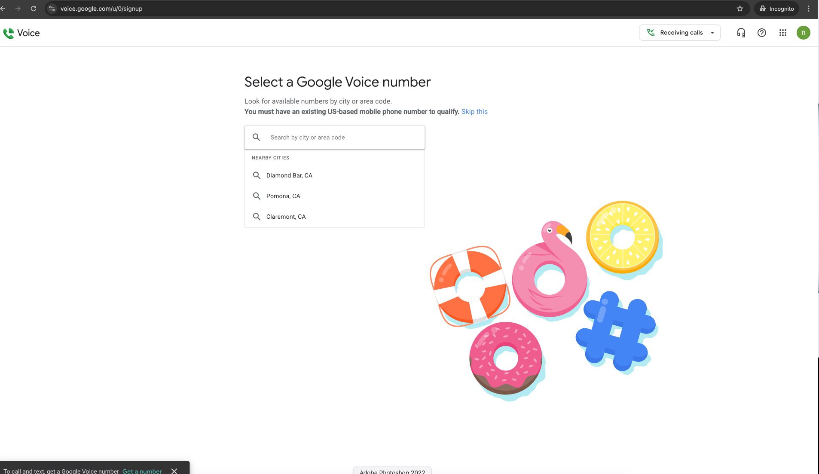View site information icon in address bar

click(x=52, y=9)
